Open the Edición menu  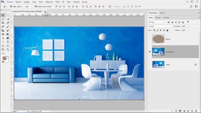point(18,2)
